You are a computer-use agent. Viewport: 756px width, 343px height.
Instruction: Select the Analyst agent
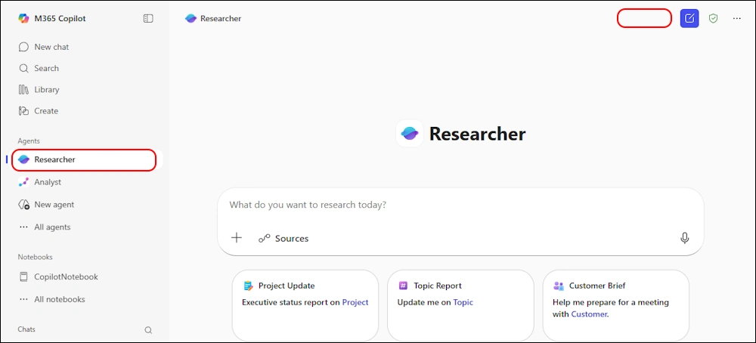[47, 182]
